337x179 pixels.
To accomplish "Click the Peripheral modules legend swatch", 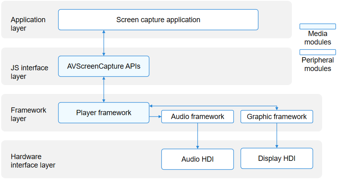I will click(x=318, y=52).
